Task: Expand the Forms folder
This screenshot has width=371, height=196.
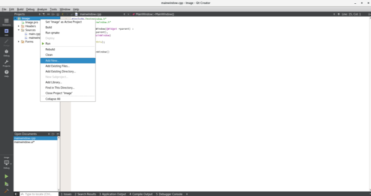Action: click(19, 42)
